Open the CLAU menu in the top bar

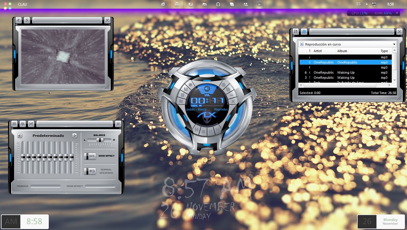point(22,4)
